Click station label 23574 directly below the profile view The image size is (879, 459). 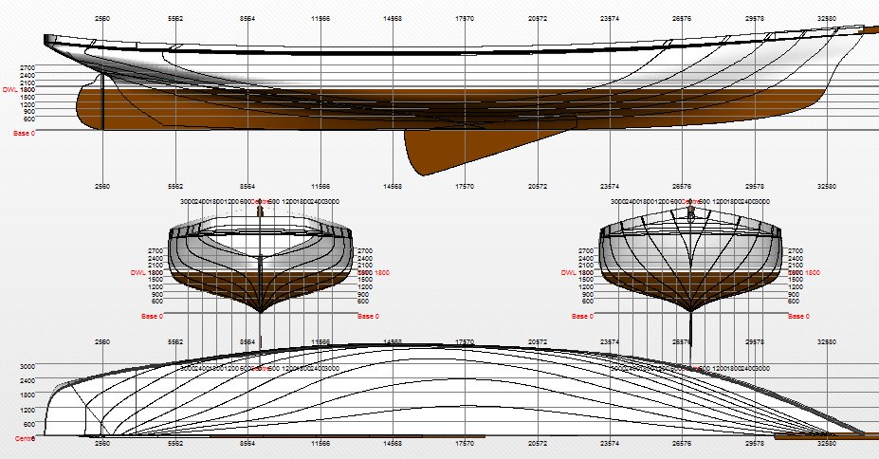[x=610, y=187]
